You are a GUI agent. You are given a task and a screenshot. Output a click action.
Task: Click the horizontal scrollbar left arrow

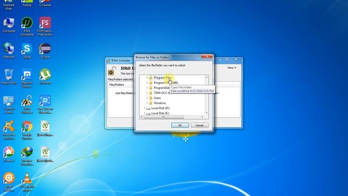[141, 117]
